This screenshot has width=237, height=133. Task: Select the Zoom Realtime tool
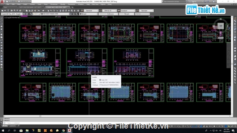[51, 11]
